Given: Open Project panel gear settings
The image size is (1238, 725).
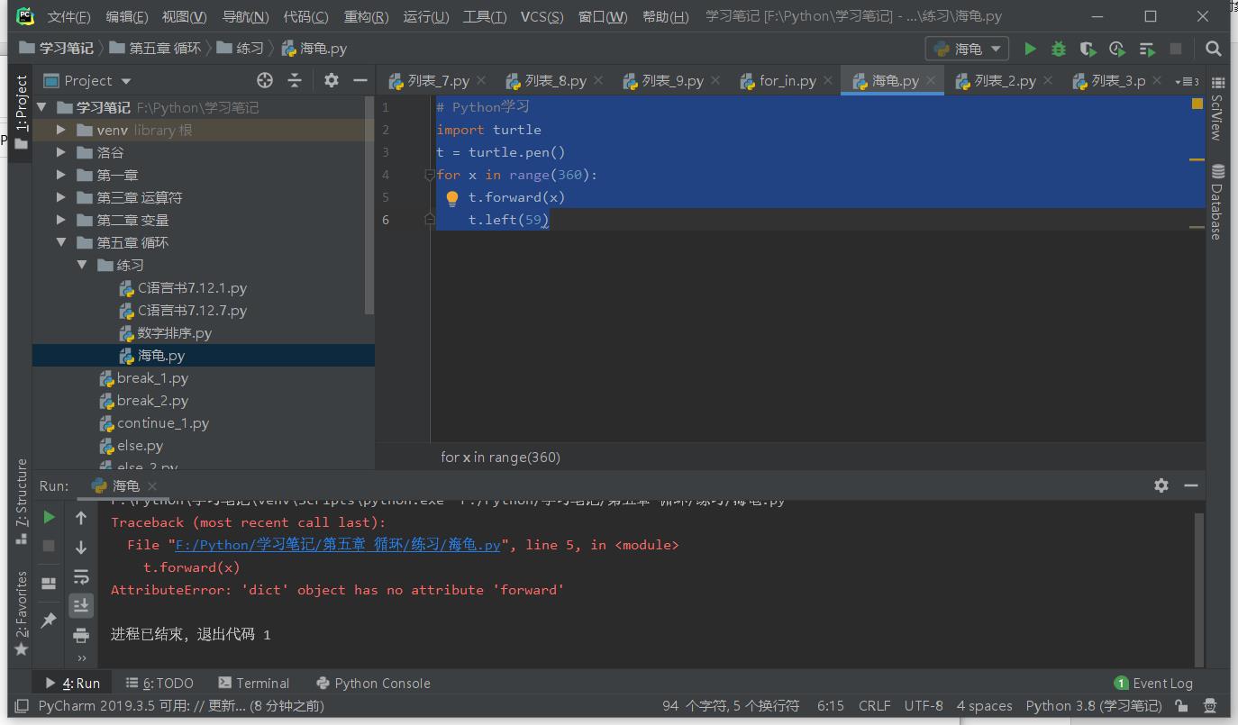Looking at the screenshot, I should point(332,80).
